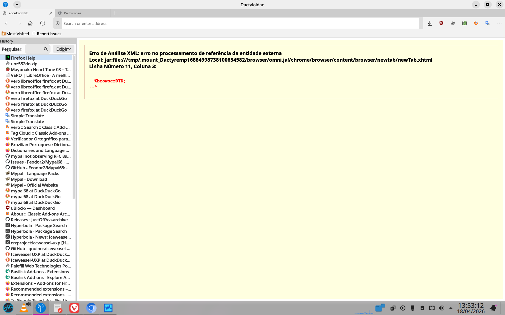Click the uBlock Origin shield icon
The image size is (505, 315).
pyautogui.click(x=441, y=23)
